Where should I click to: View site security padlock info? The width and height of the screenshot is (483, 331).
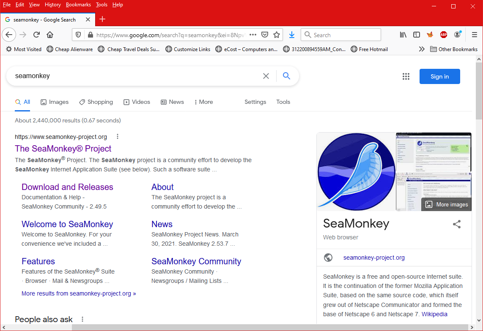[90, 35]
